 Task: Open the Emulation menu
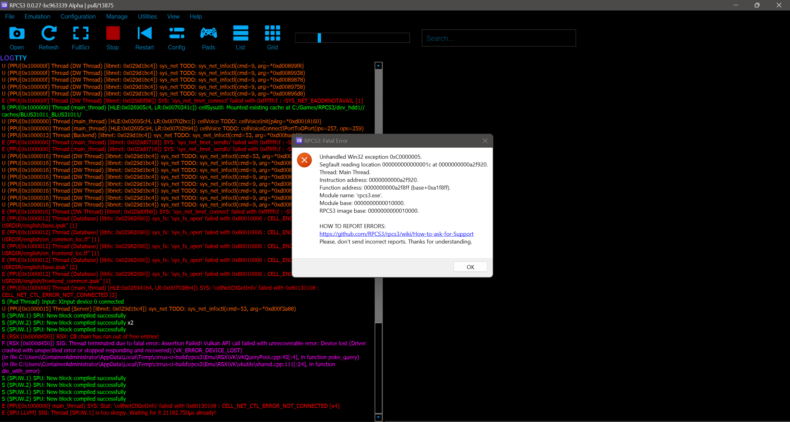pos(37,16)
